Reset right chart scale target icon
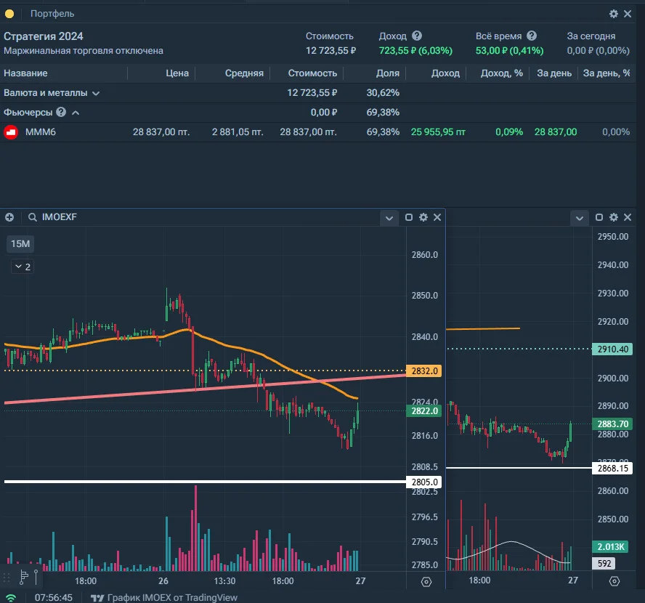The height and width of the screenshot is (603, 645). click(x=614, y=581)
